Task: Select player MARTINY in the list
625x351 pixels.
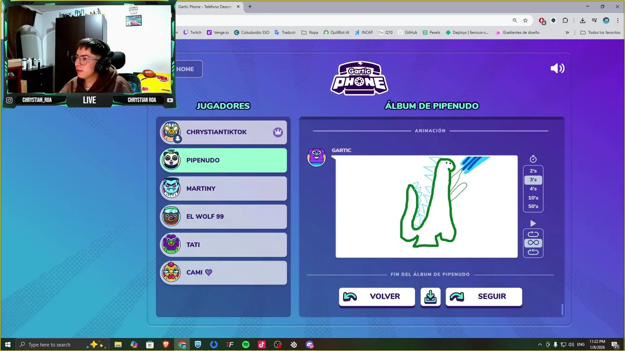Action: point(224,189)
